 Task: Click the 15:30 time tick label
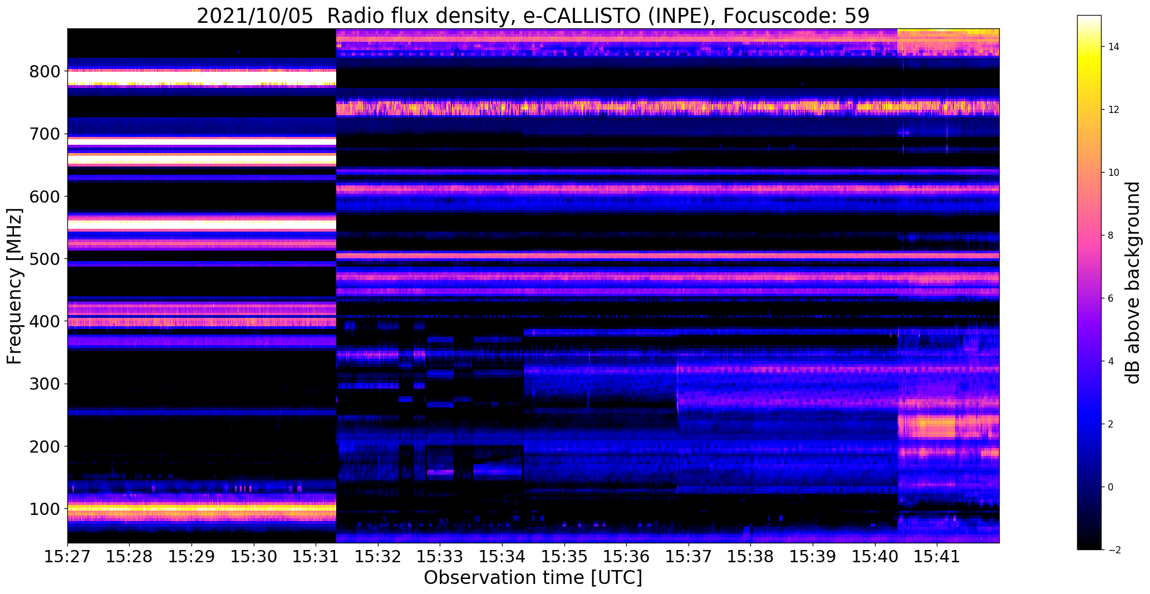pyautogui.click(x=254, y=556)
